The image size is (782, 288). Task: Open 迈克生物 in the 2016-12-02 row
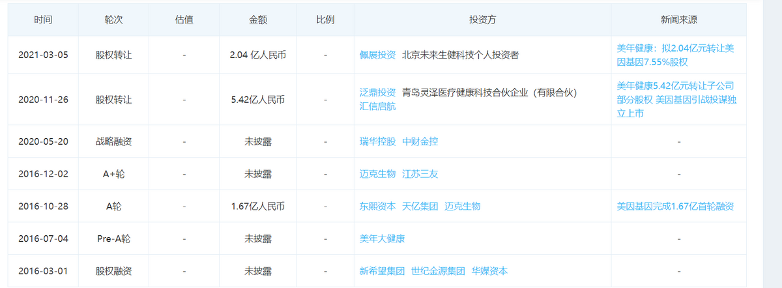click(378, 174)
